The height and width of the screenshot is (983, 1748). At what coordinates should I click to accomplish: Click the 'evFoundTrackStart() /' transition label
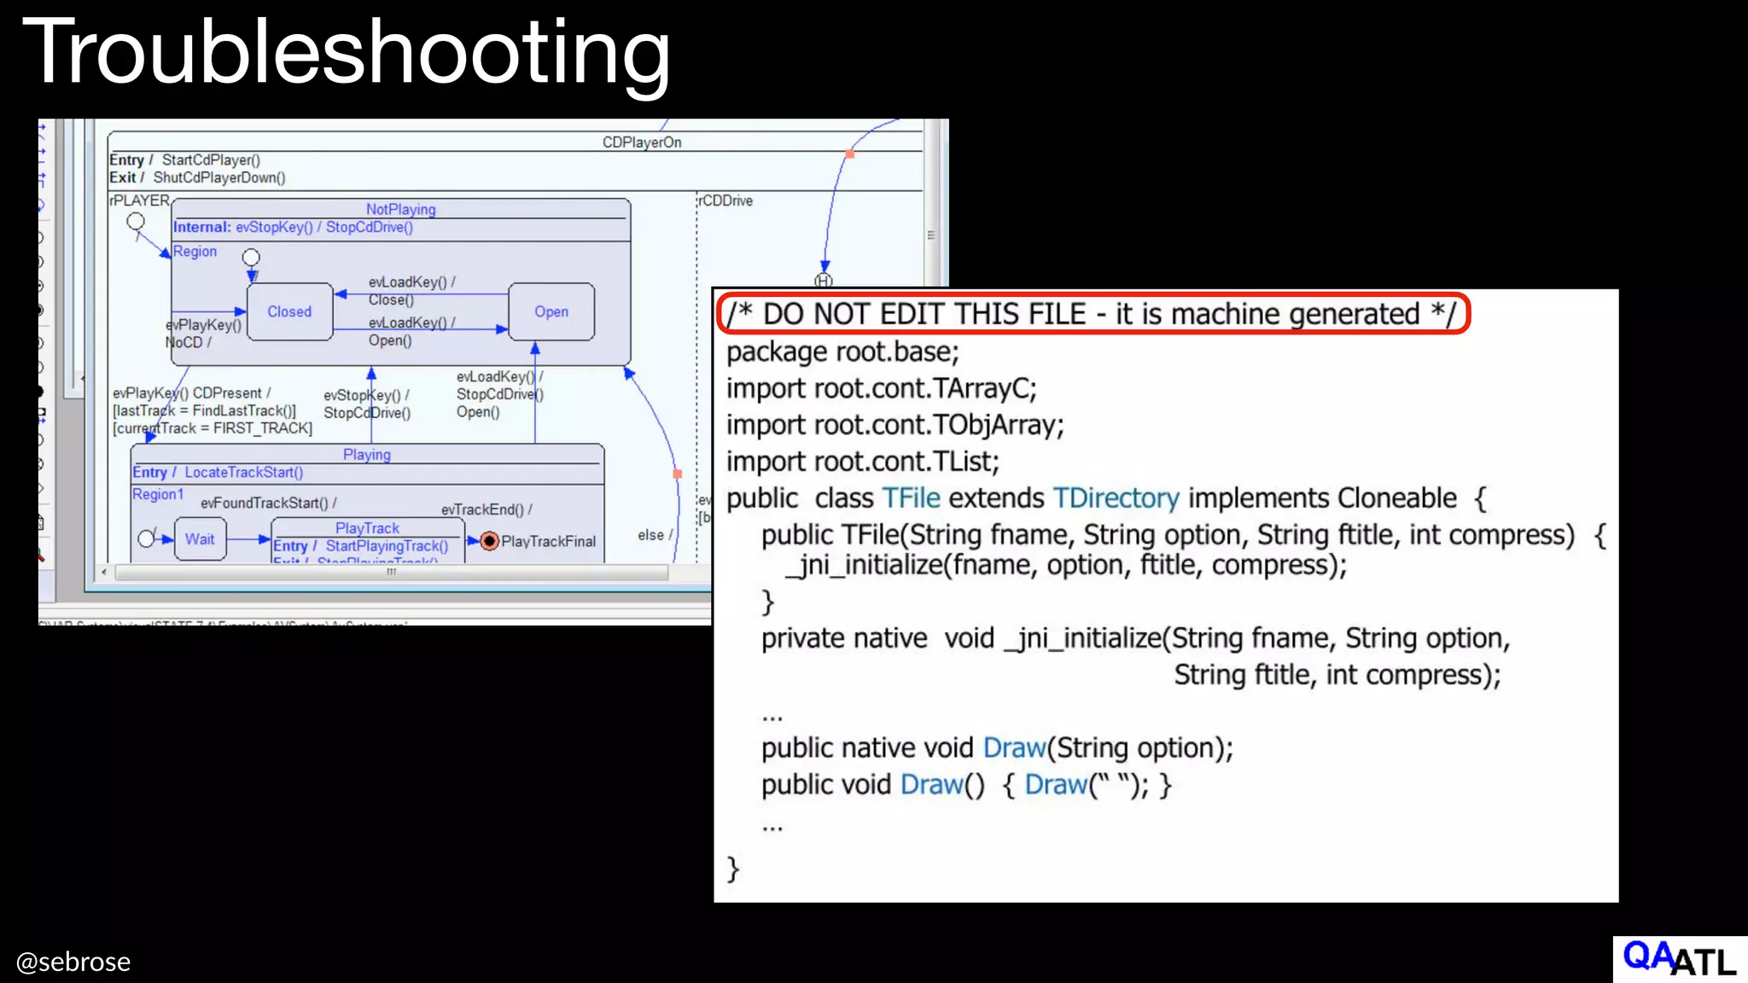pyautogui.click(x=268, y=503)
